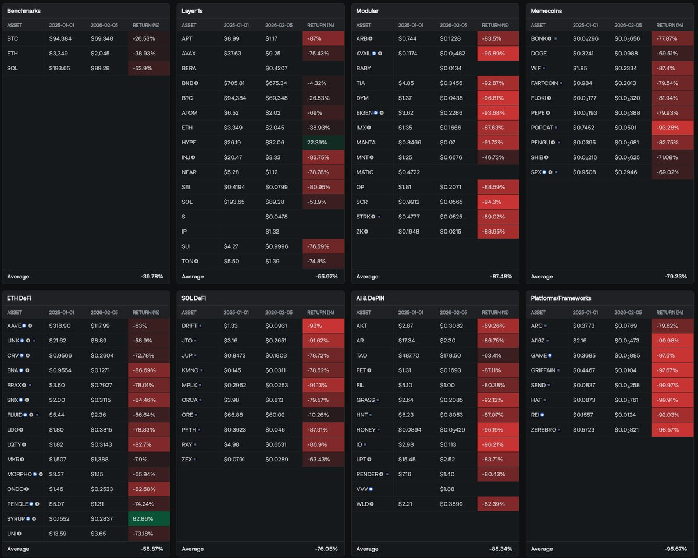Click the blue chain icon next to REI
The width and height of the screenshot is (698, 558).
click(542, 414)
